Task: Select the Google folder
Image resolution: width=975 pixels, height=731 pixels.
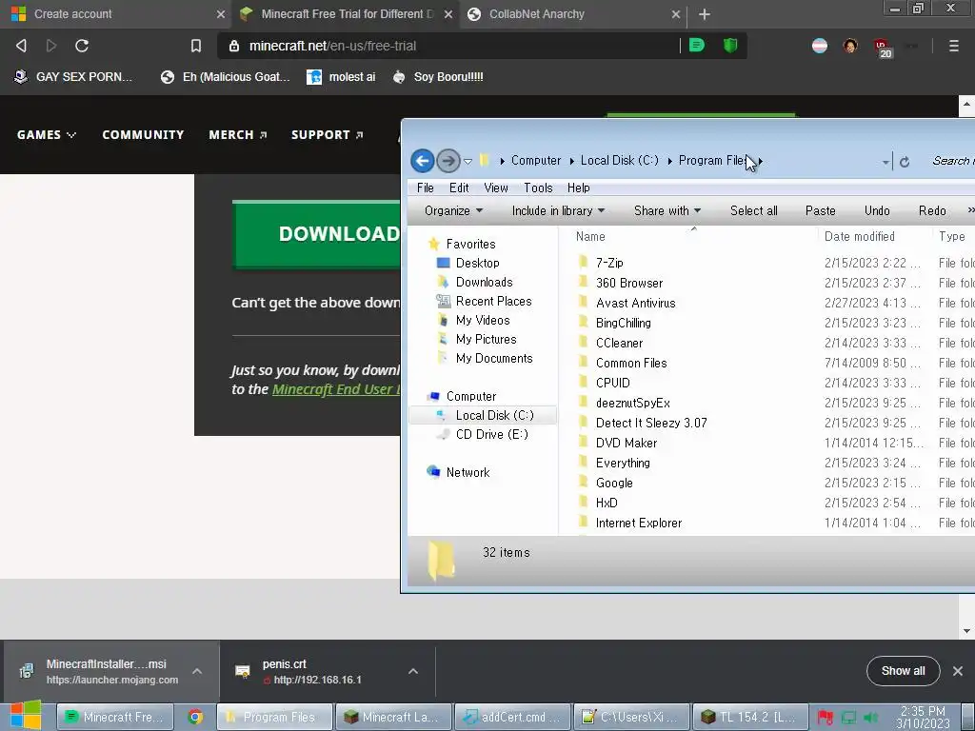Action: [x=614, y=483]
